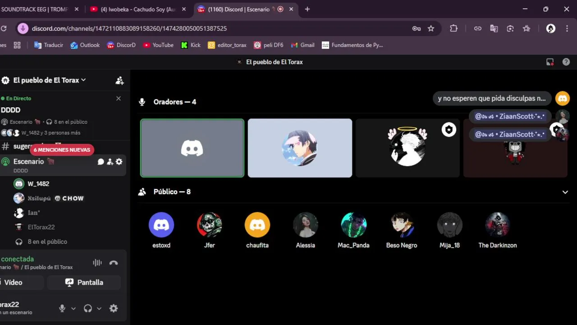Select first speaker tile with Discord logo
This screenshot has height=325, width=577.
pos(192,148)
